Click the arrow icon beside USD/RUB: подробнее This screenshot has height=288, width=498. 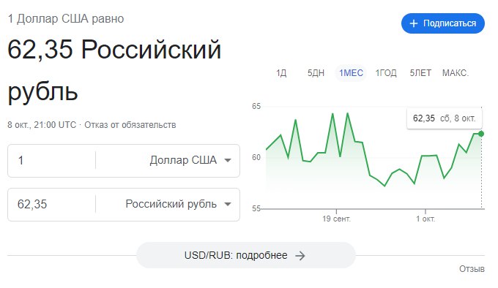[300, 256]
